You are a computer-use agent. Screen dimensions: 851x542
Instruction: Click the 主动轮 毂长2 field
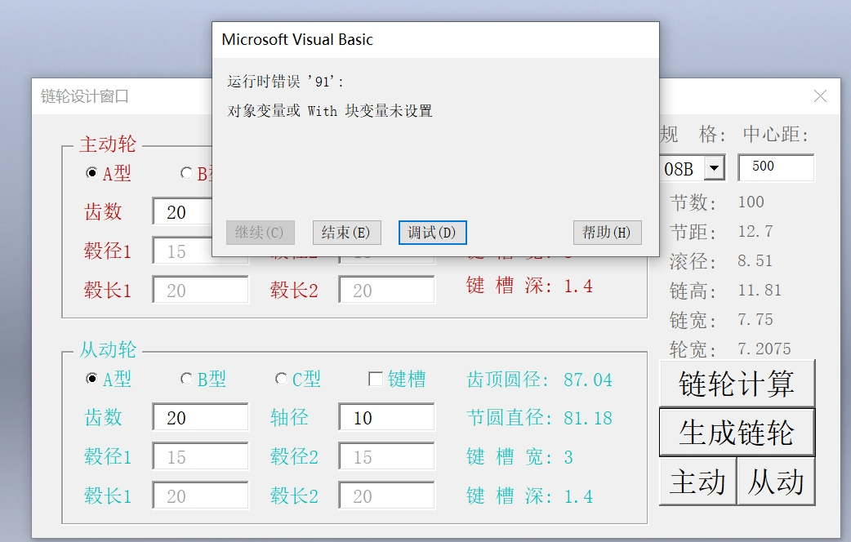coord(386,290)
